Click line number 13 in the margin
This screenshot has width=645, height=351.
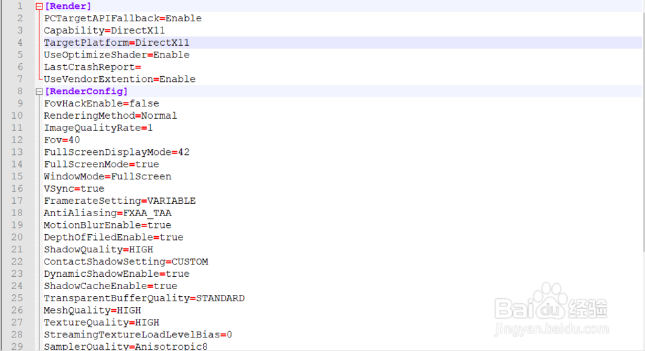point(17,152)
